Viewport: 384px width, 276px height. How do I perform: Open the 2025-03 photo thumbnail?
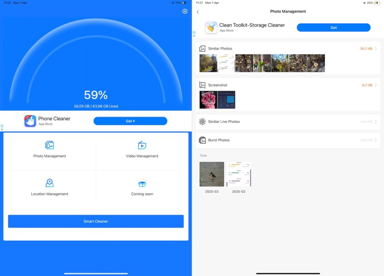coord(211,174)
